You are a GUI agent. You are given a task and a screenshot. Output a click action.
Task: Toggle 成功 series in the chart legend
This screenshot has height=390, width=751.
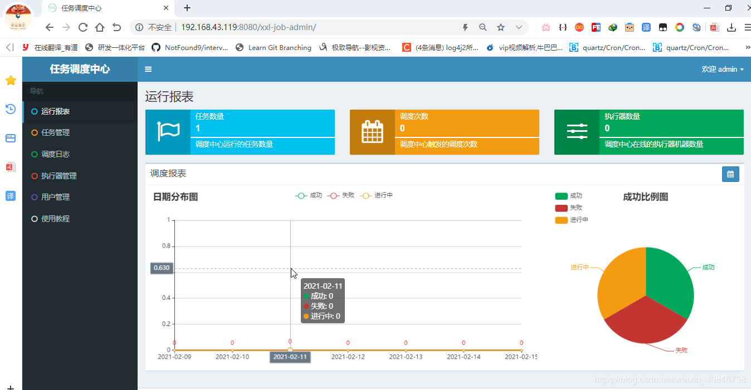pos(308,195)
